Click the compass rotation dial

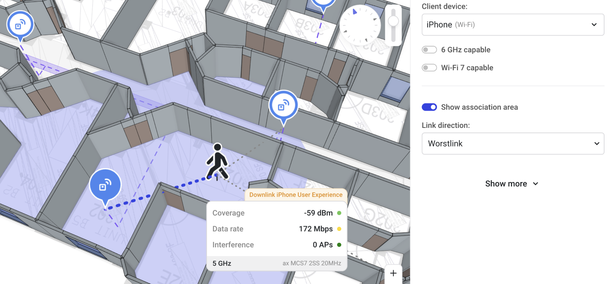360,25
